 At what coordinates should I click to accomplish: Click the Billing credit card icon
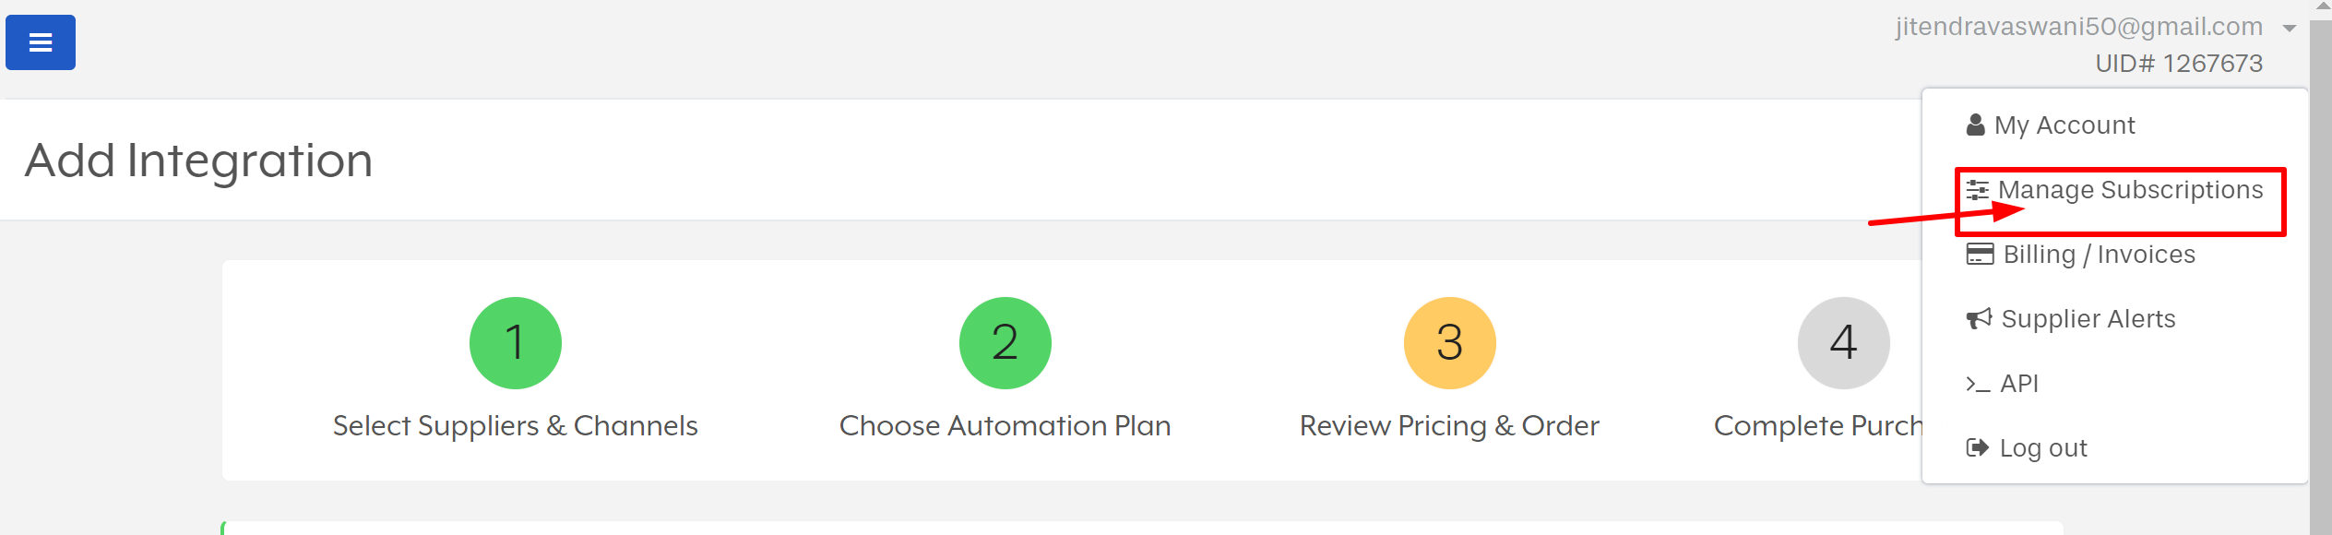point(1980,254)
